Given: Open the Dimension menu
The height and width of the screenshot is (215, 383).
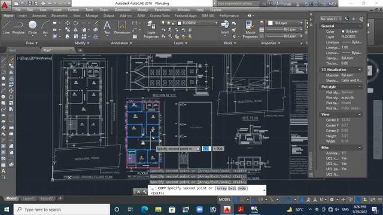Looking at the screenshot, I should pos(122,10).
